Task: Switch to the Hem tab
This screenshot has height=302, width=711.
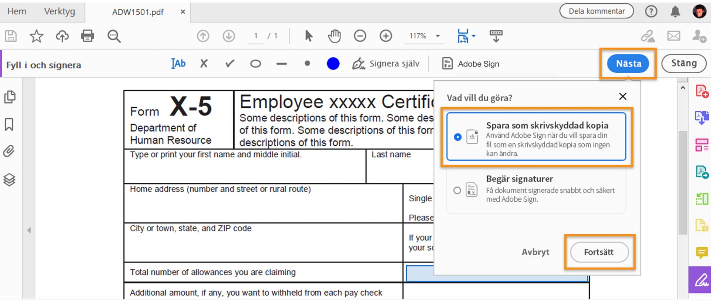Action: pyautogui.click(x=17, y=11)
